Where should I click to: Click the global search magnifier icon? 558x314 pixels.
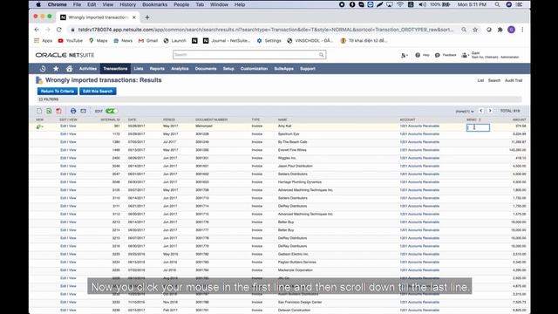pyautogui.click(x=322, y=55)
